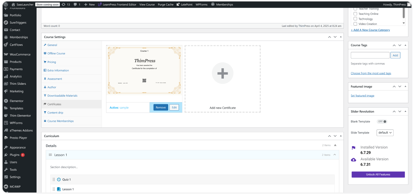Collapse the Lesson 1 curriculum section

pos(335,155)
